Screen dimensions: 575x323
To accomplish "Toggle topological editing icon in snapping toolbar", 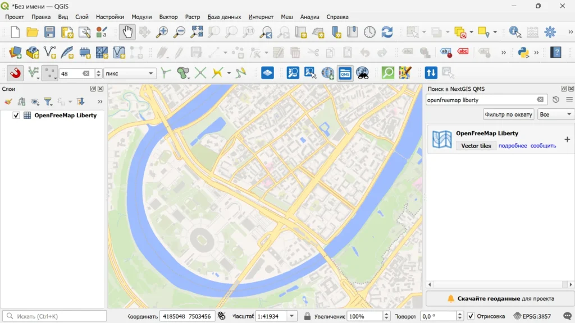I will [166, 73].
